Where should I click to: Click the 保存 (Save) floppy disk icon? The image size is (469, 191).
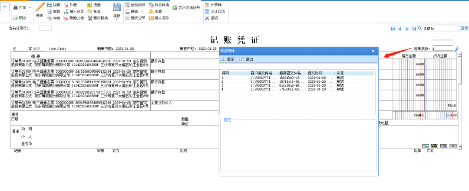[117, 7]
